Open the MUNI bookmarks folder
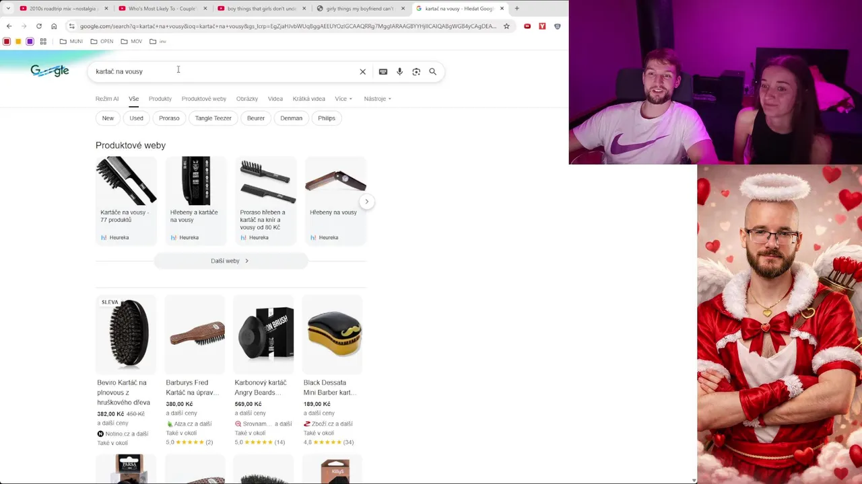This screenshot has width=862, height=484. (x=71, y=41)
